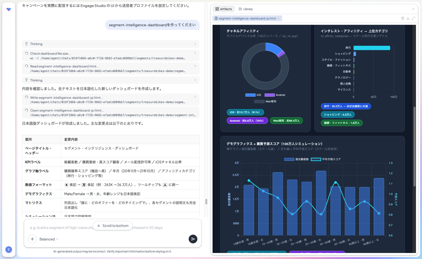Viewport: 422px width, 259px height.
Task: Toggle the 推定顧客数 legend in bar chart
Action: 296,159
